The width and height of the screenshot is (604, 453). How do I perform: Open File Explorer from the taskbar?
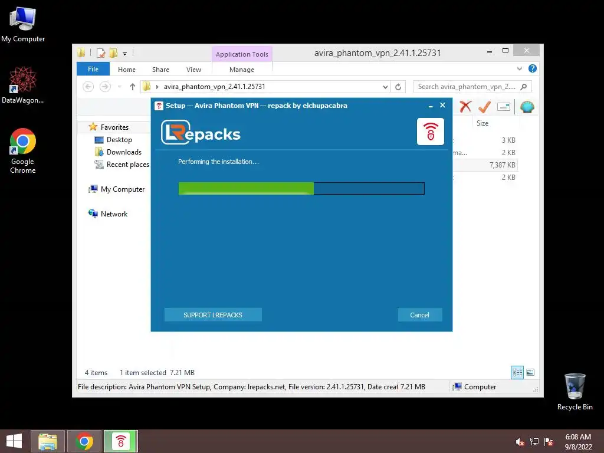point(48,441)
